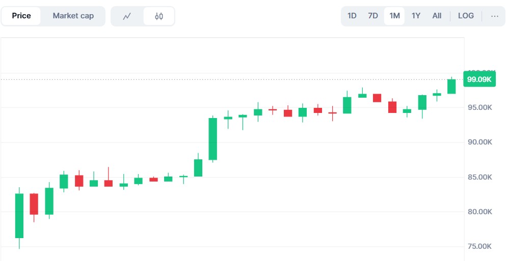Select the Price tab
The height and width of the screenshot is (261, 507).
(x=21, y=16)
